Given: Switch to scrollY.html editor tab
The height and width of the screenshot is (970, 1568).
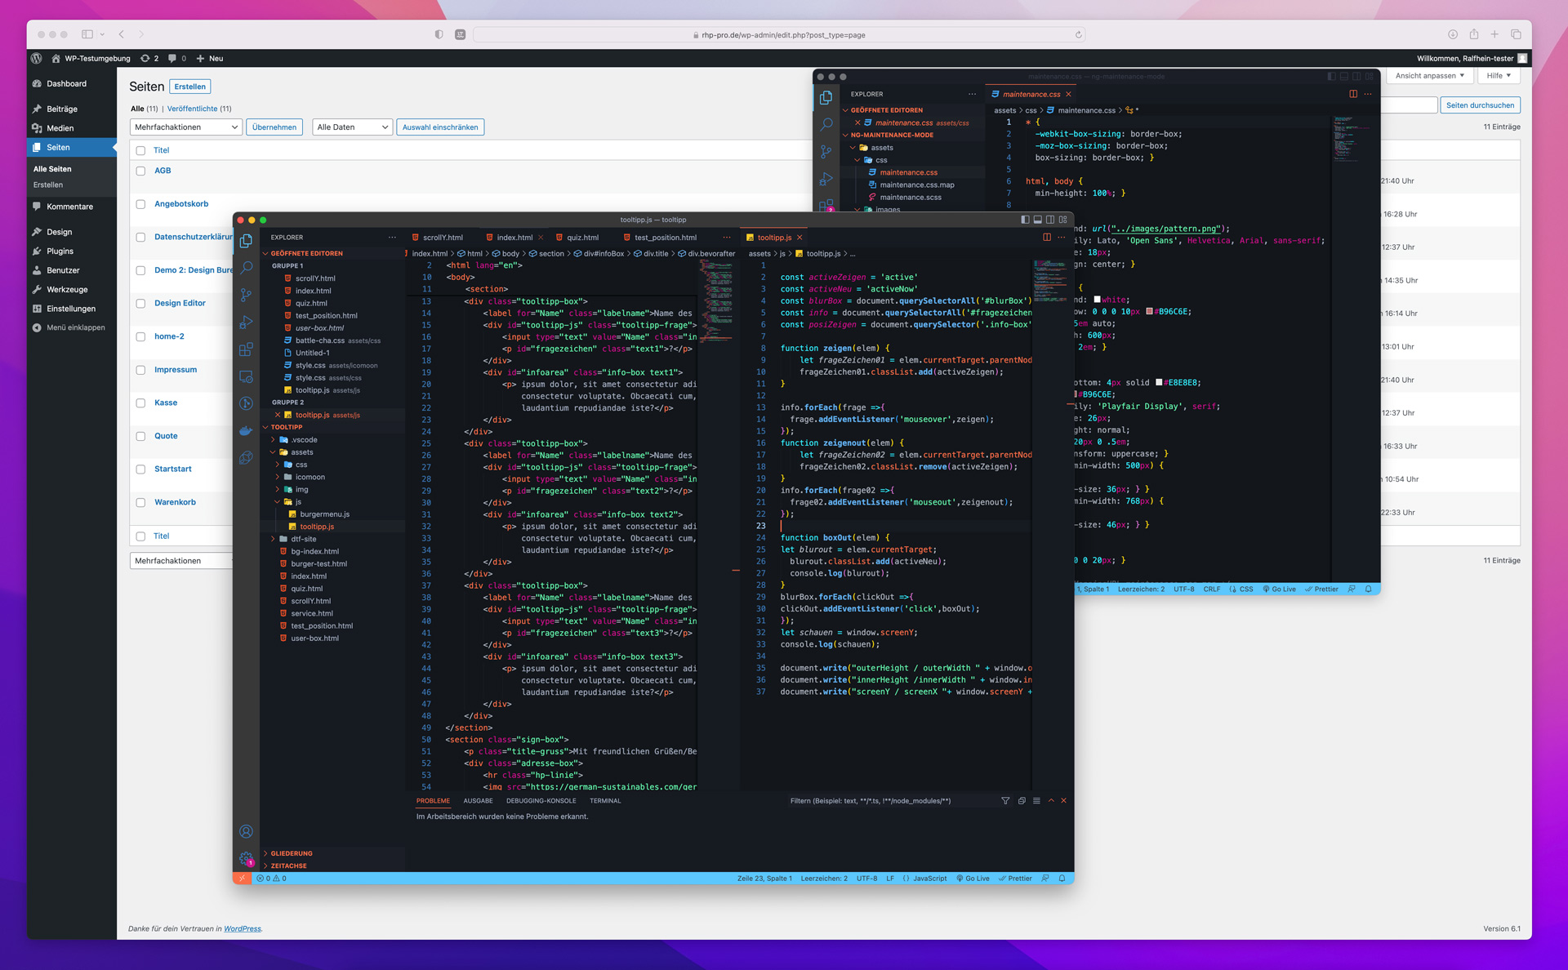Looking at the screenshot, I should point(442,238).
